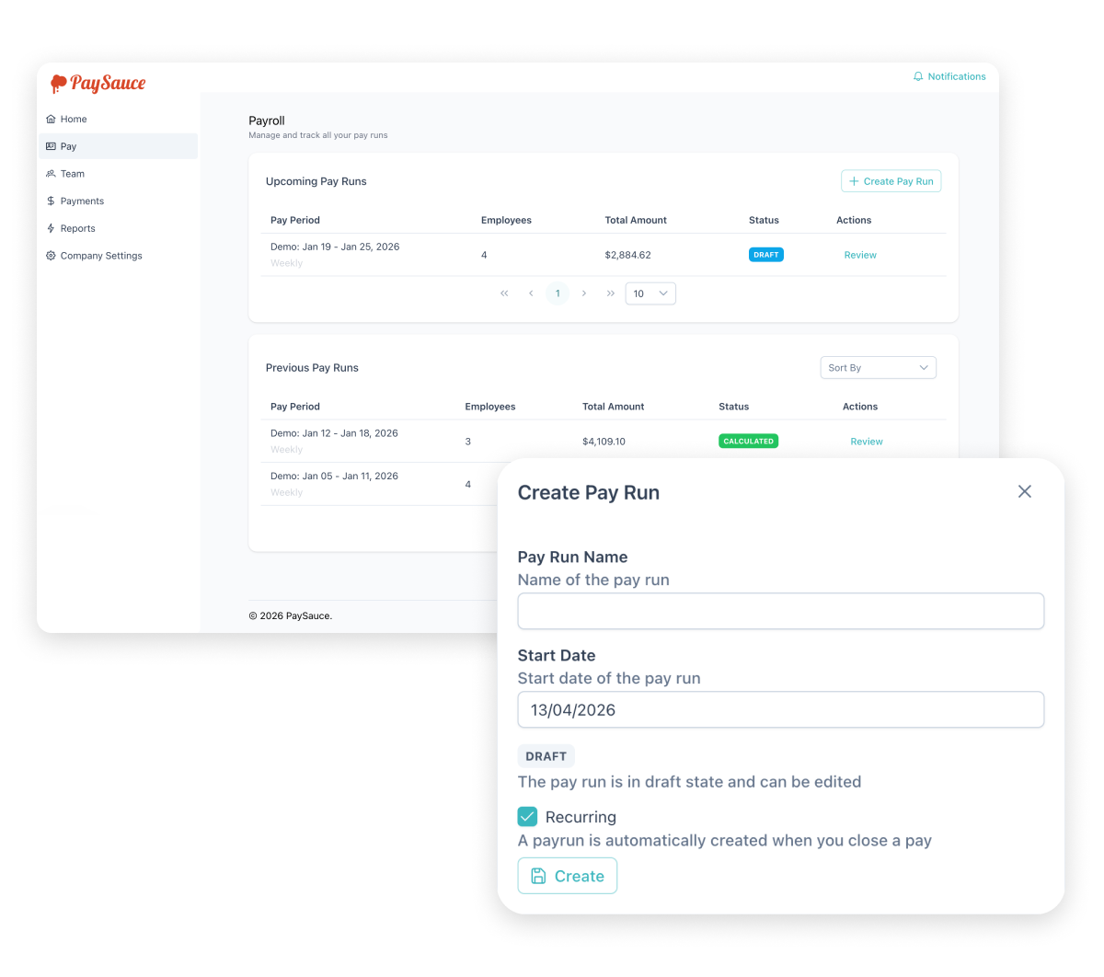This screenshot has height=977, width=1104.
Task: Go to next page arrow
Action: click(x=584, y=293)
